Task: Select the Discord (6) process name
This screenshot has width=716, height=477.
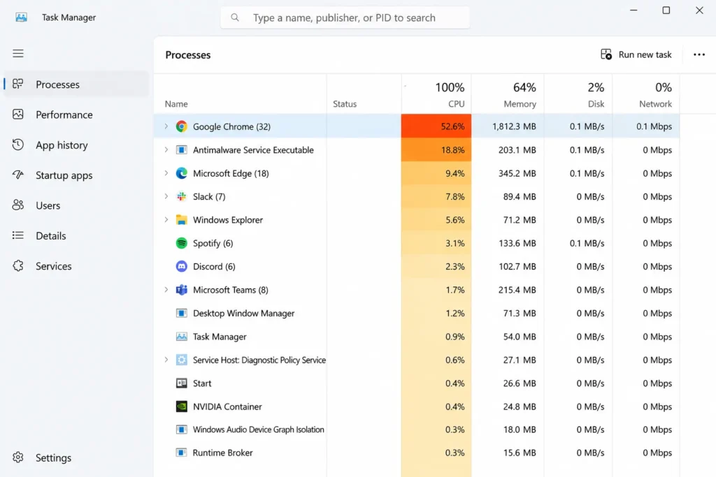Action: (214, 266)
